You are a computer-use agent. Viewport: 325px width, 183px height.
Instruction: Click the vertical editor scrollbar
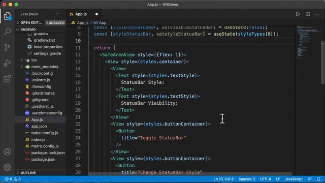click(323, 62)
